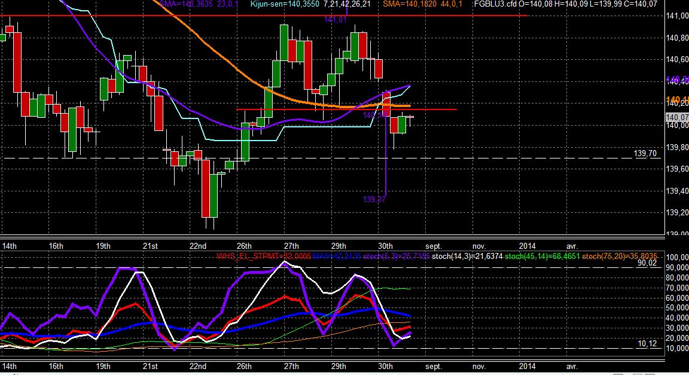This screenshot has width=689, height=375.
Task: Click 100,00 on the stochastic scale
Action: 677,257
